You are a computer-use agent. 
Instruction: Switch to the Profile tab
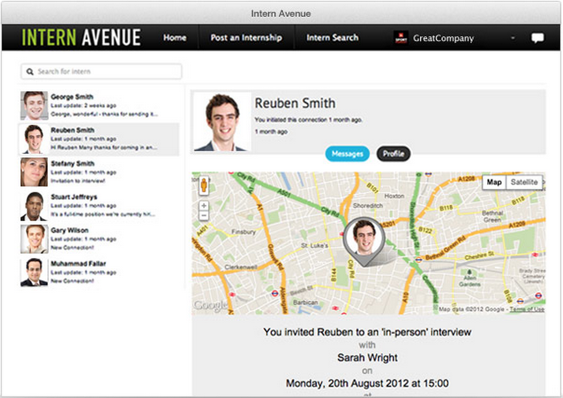pyautogui.click(x=394, y=154)
